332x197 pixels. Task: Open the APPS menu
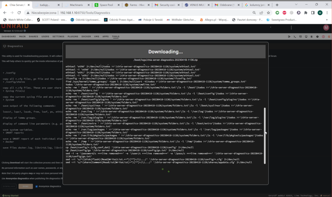click(106, 36)
